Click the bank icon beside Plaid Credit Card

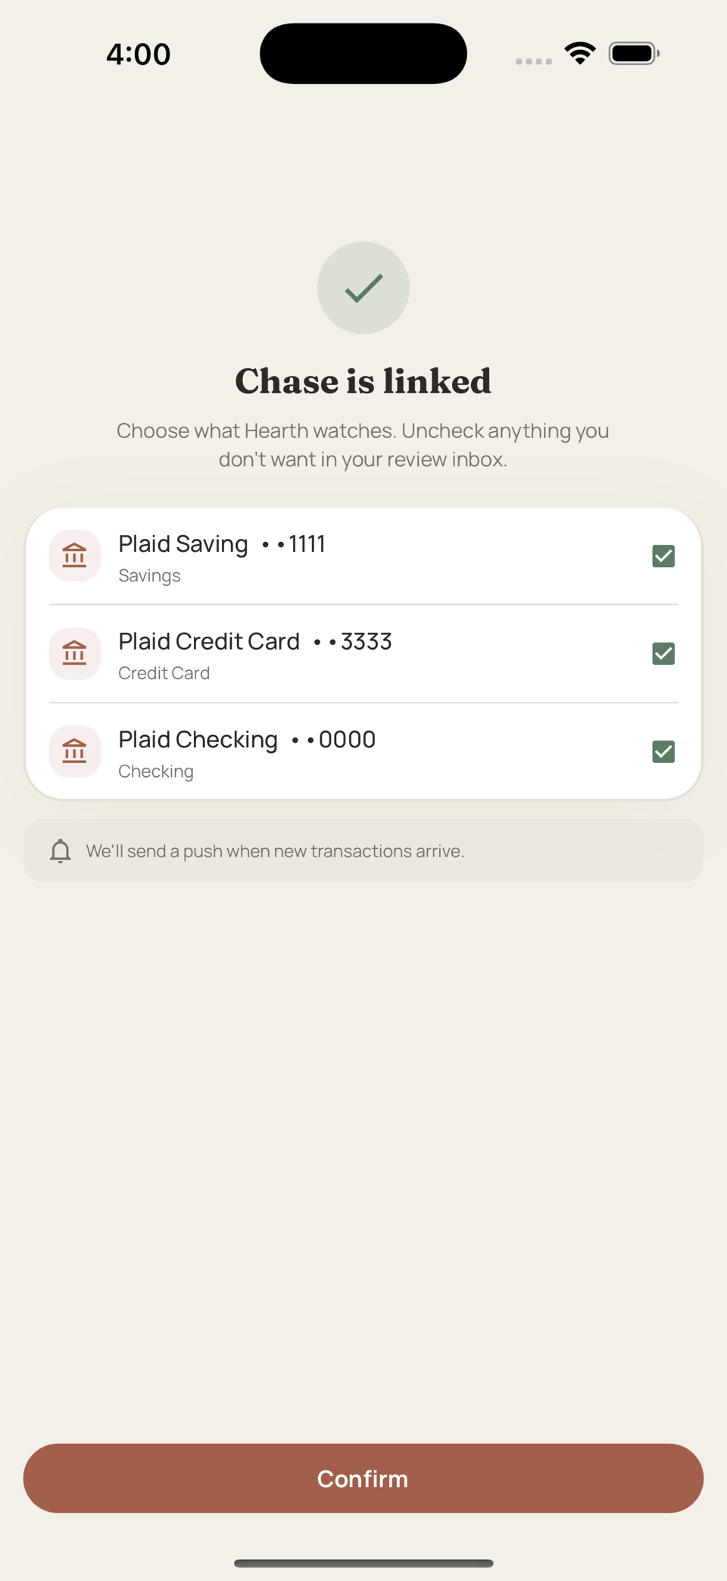(x=75, y=653)
